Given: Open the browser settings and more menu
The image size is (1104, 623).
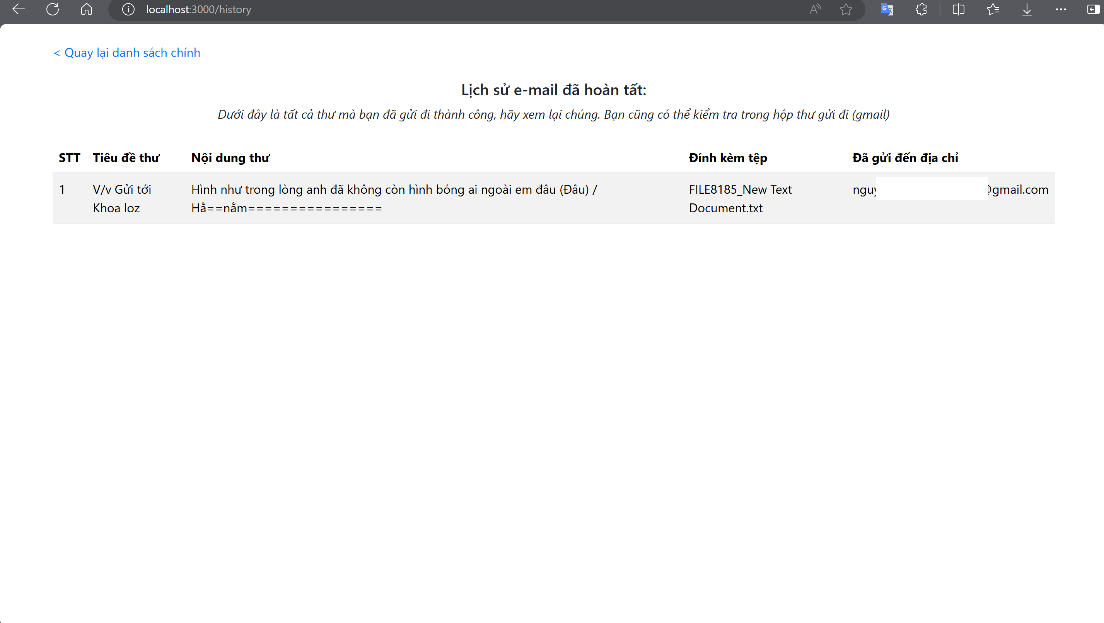Looking at the screenshot, I should coord(1061,9).
